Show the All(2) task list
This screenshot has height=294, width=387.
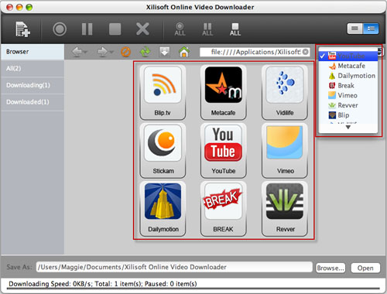pyautogui.click(x=33, y=68)
